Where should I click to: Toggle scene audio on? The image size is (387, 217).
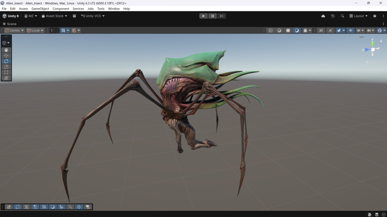330,30
